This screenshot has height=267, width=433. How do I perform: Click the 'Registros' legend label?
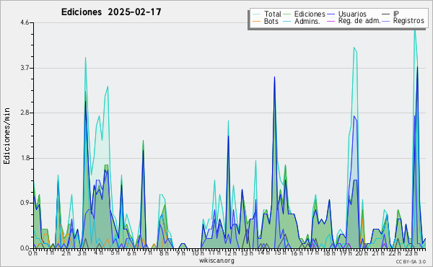click(408, 21)
